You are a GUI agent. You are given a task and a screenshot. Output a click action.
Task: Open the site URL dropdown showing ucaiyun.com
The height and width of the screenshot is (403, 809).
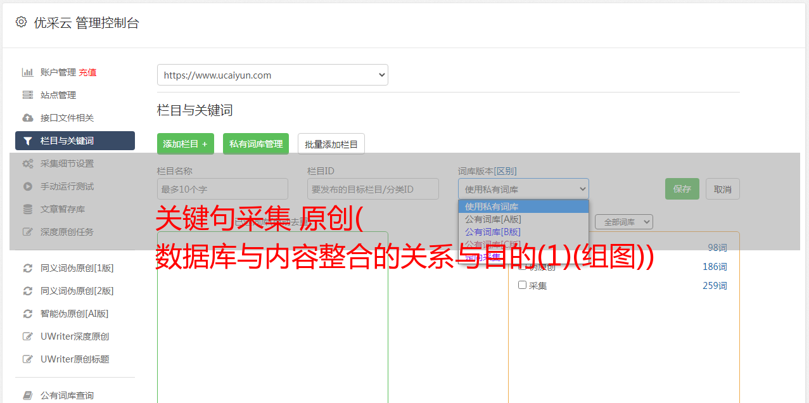(272, 75)
